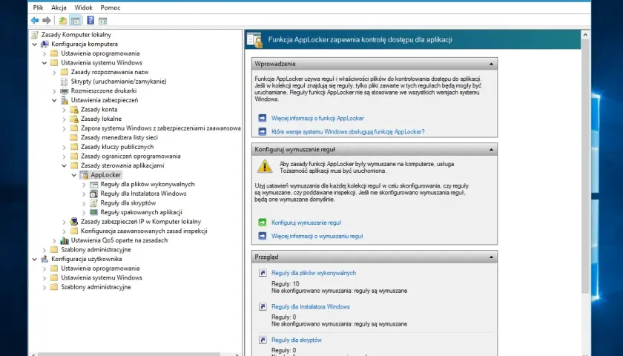Click the Konfiguruj wymuszanie reguł link
Screen dimensions: 623x356
(x=306, y=223)
